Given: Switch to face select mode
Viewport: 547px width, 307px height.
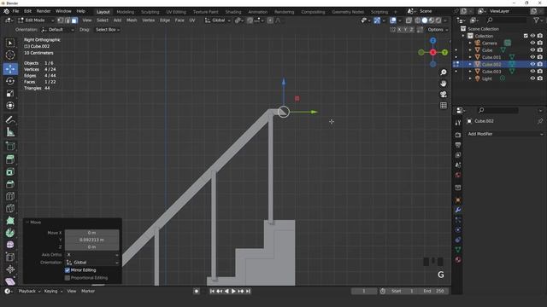Looking at the screenshot, I should point(74,20).
